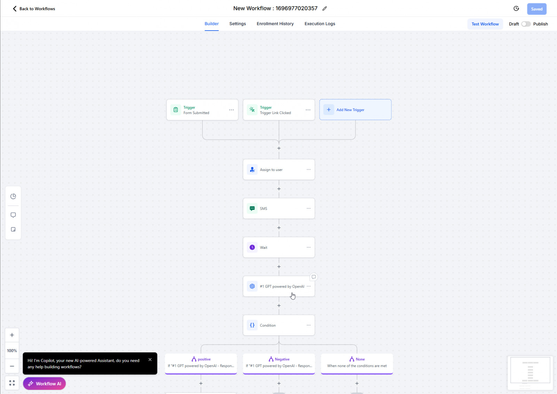Open three-dot menu on Condition node
The width and height of the screenshot is (557, 394).
(308, 325)
